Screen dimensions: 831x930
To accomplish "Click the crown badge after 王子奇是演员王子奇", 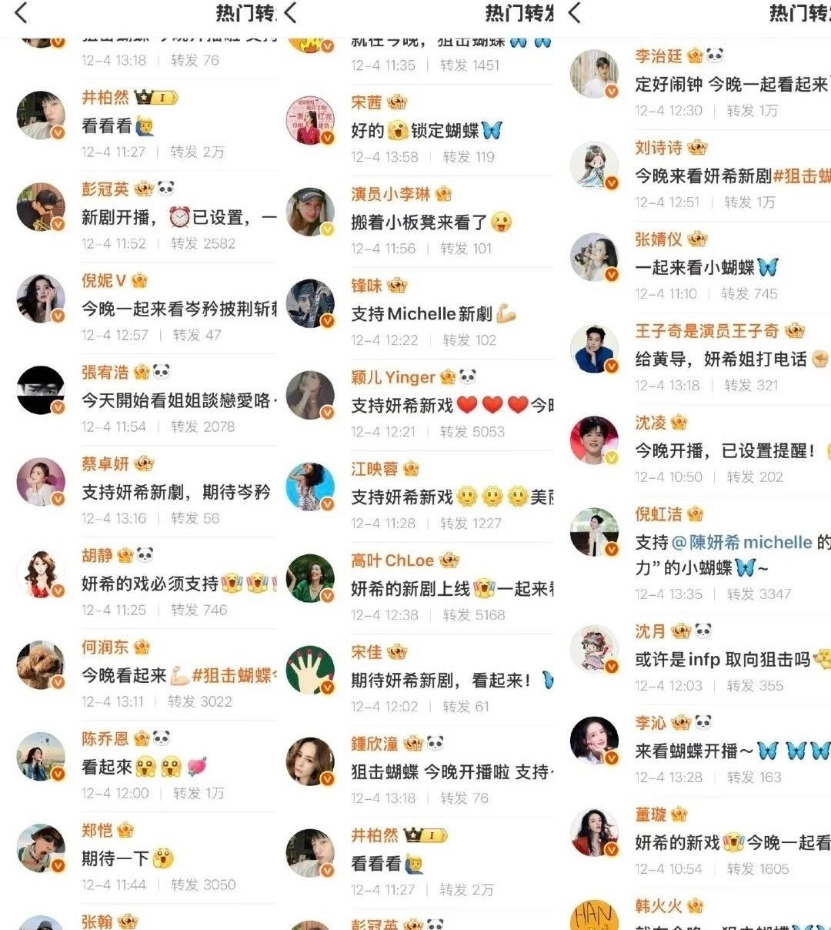I will pos(795,331).
